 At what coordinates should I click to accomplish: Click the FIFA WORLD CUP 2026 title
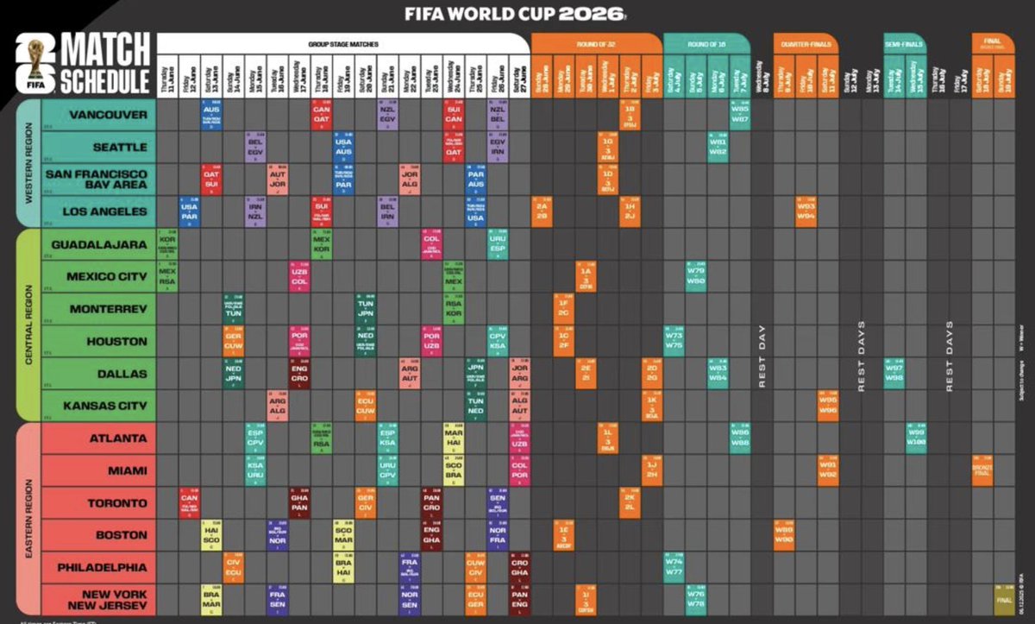[x=516, y=13]
